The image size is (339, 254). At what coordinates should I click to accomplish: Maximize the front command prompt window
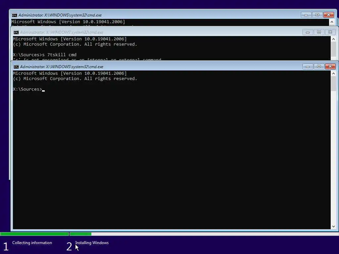[x=319, y=66]
